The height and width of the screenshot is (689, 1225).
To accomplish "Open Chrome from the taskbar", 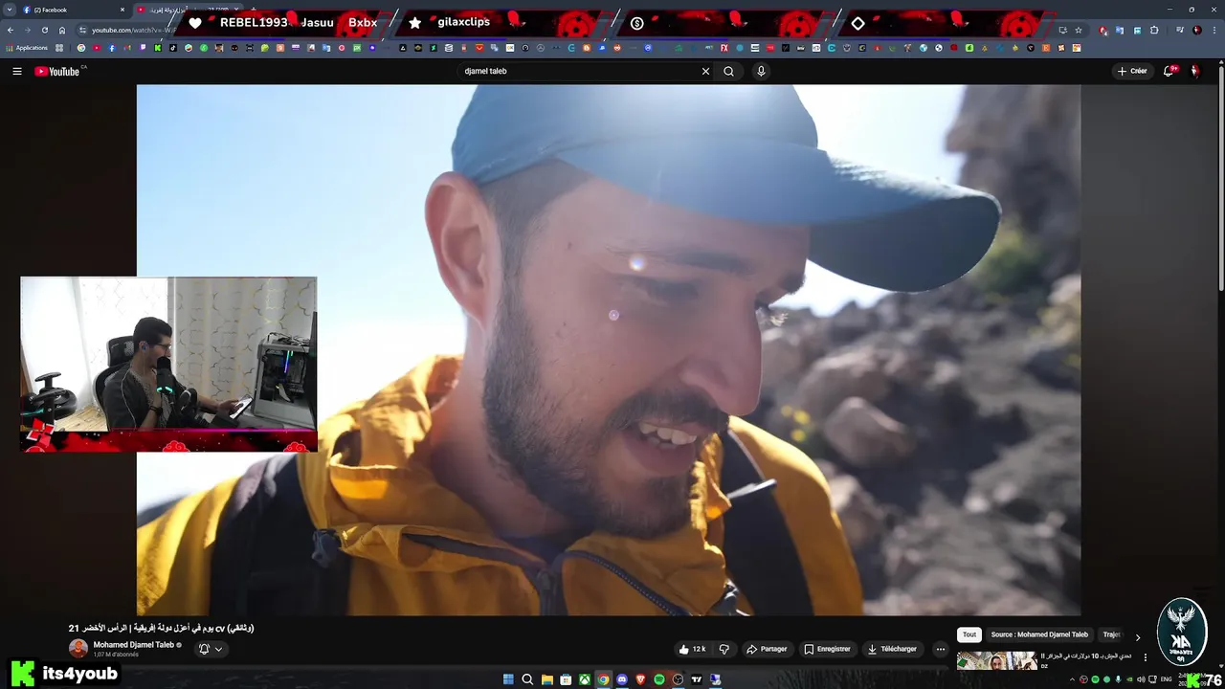I will pyautogui.click(x=604, y=679).
